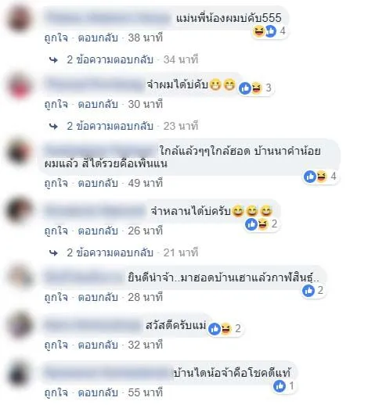
Task: Like (ถูกใจ) the comment from 55 นาที
Action: tap(56, 392)
